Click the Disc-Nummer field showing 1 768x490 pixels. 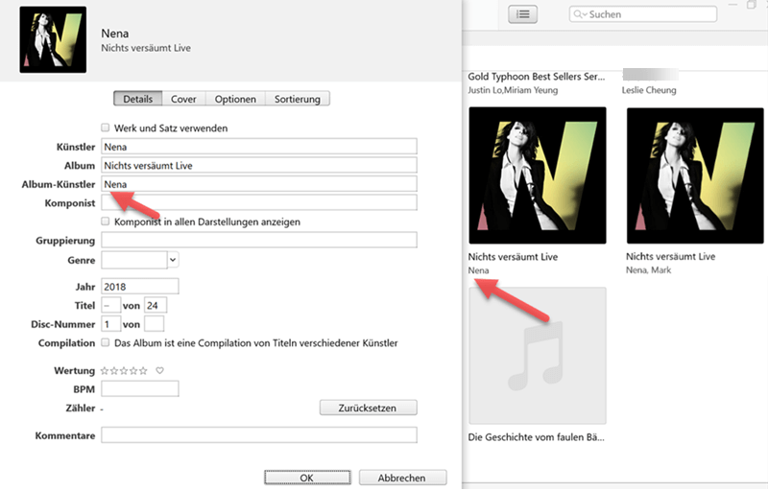110,324
